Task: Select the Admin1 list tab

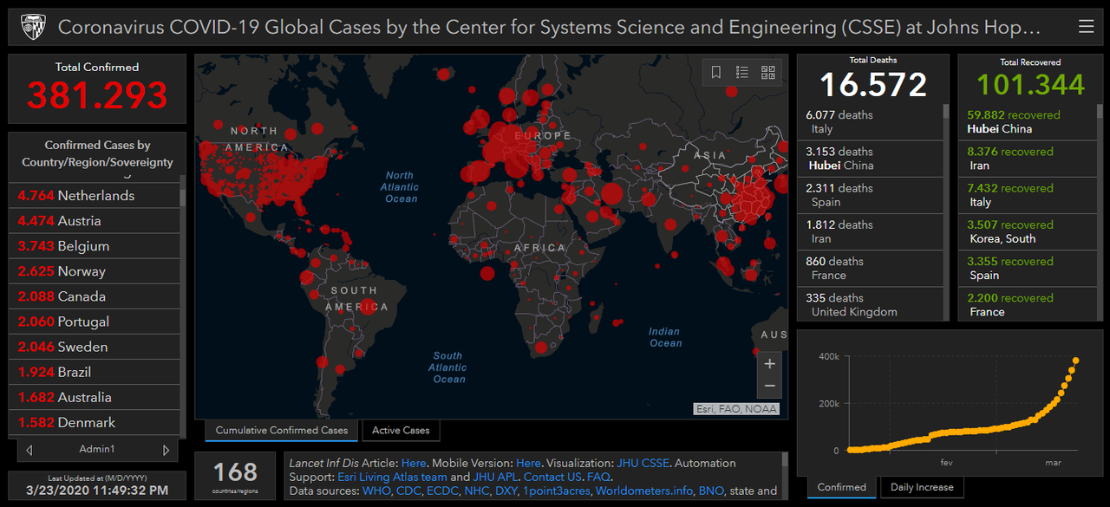Action: (97, 450)
